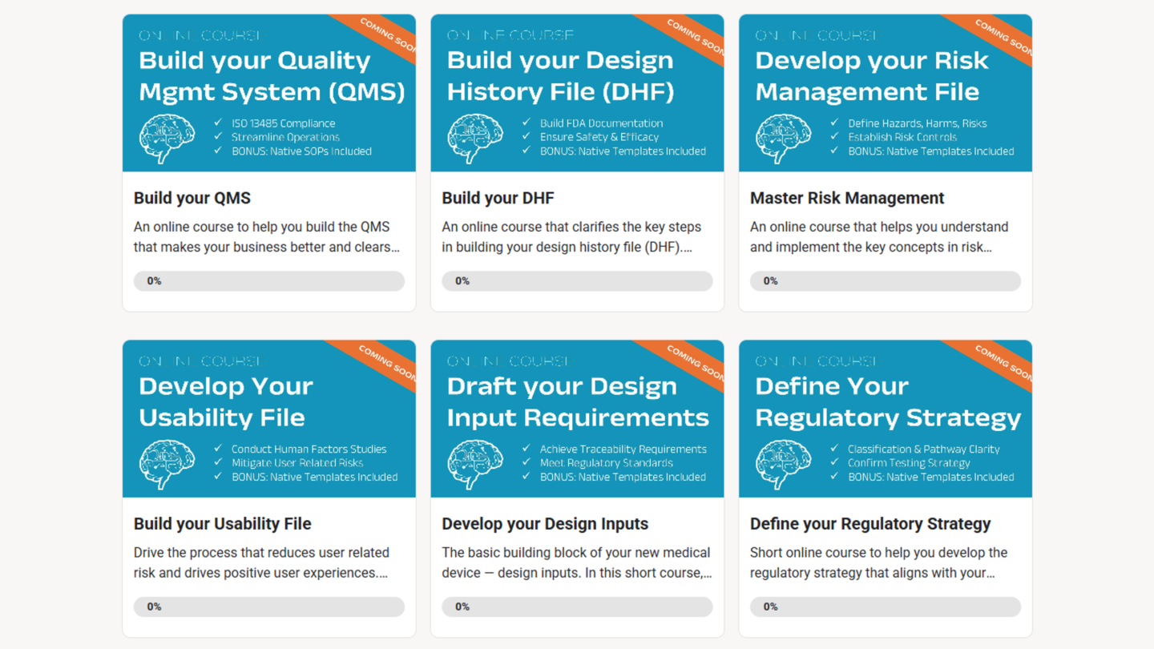Click the brain icon on QMS course banner
Viewport: 1154px width, 649px height.
(x=167, y=139)
